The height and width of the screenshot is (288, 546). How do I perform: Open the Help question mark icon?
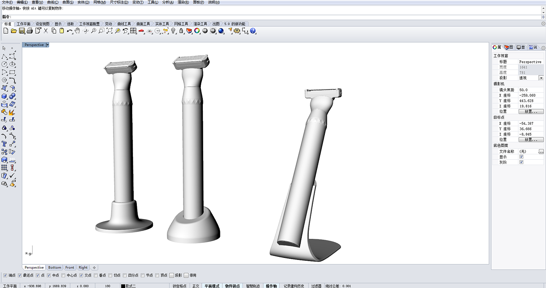[253, 31]
